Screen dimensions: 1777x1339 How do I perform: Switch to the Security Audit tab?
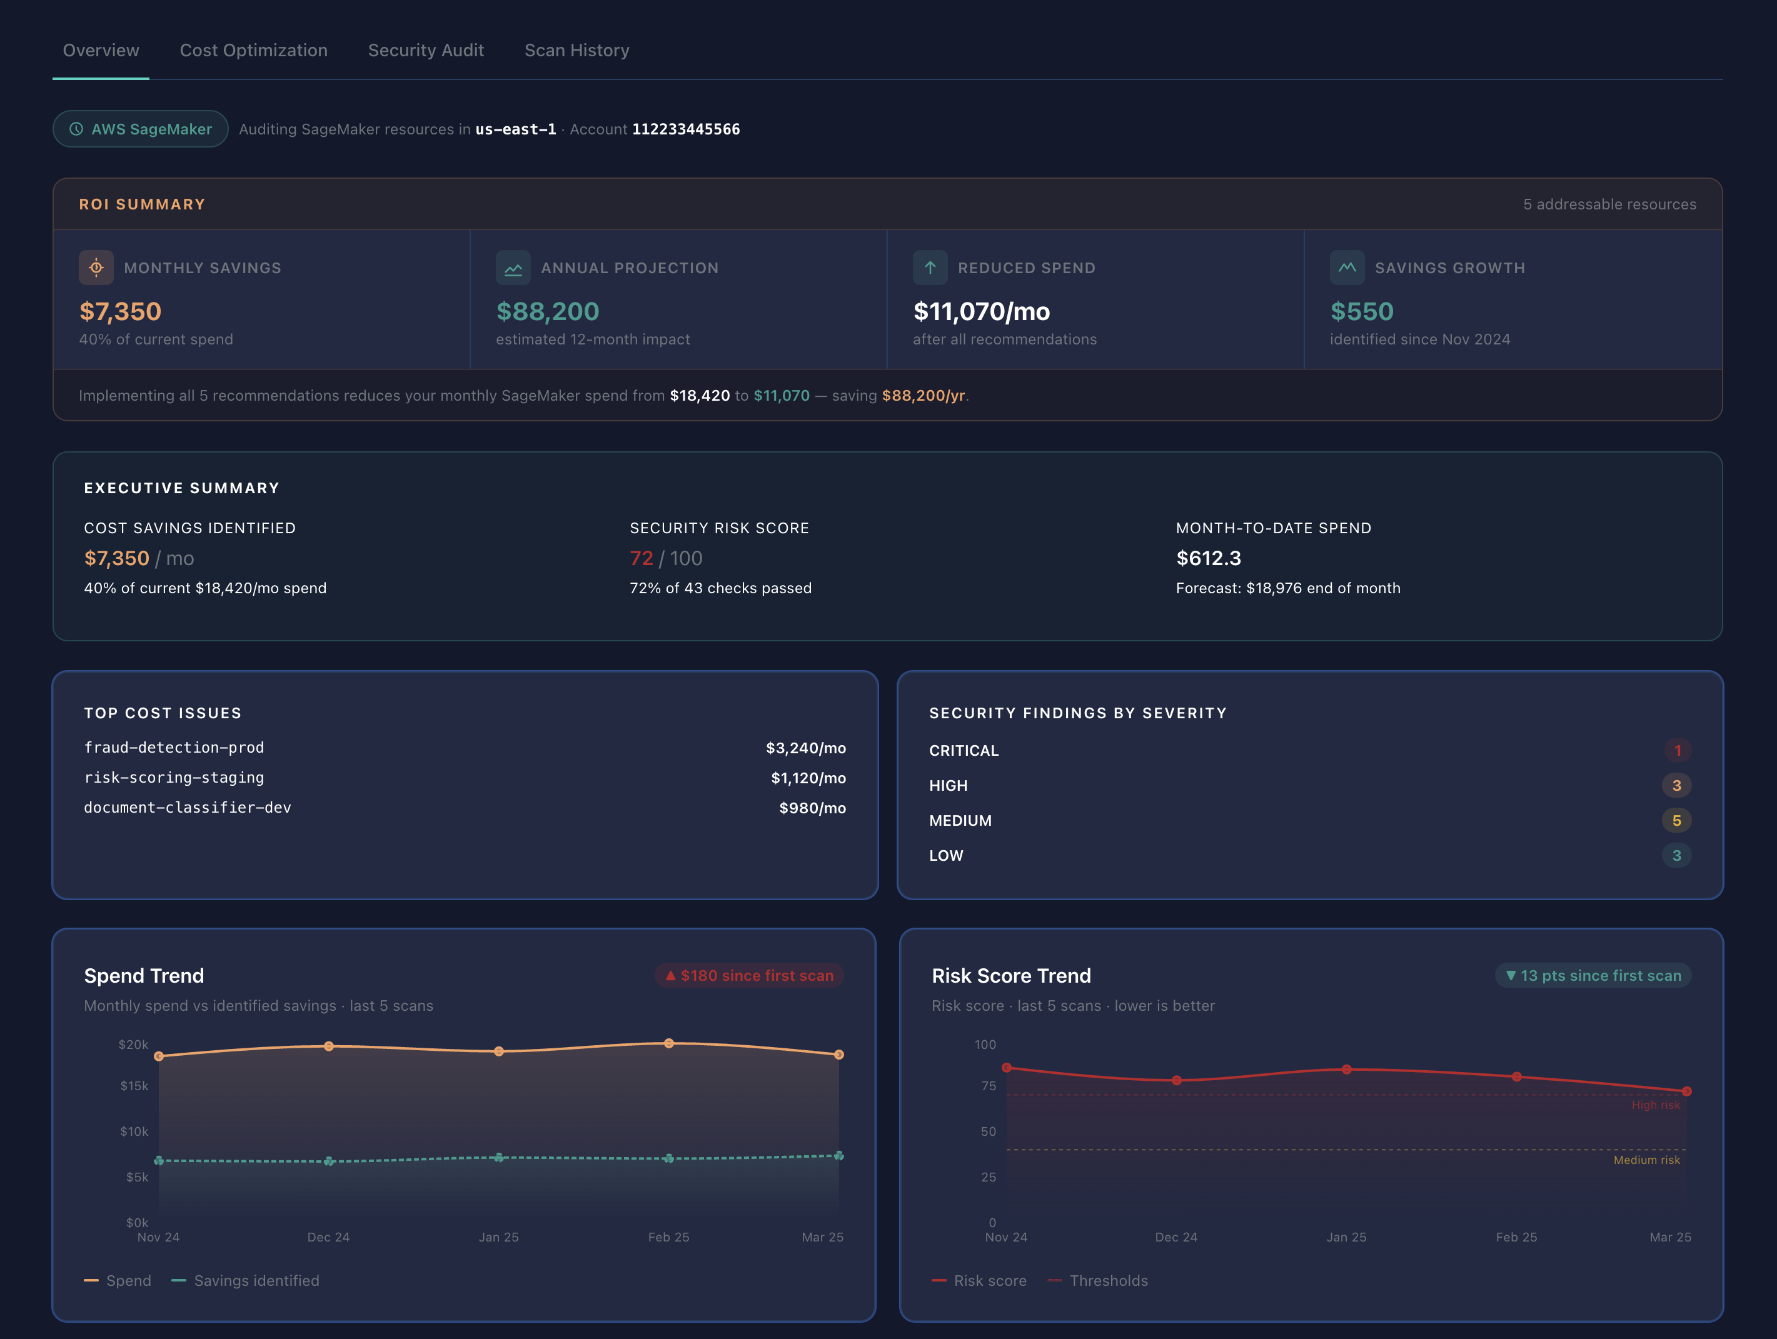pyautogui.click(x=426, y=50)
